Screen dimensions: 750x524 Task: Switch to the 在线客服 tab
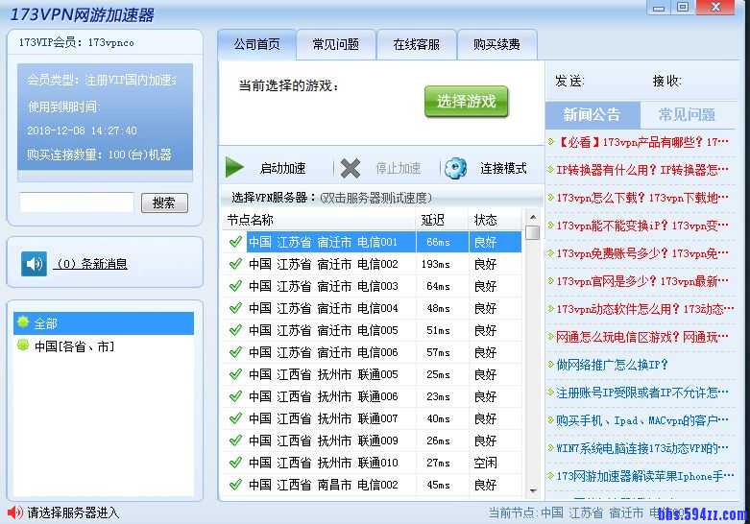pyautogui.click(x=416, y=44)
